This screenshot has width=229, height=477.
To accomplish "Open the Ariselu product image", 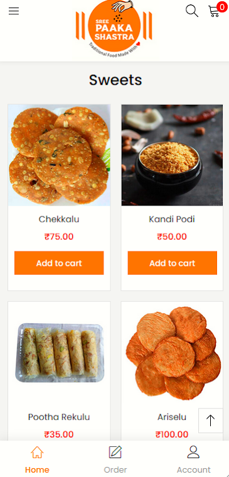I will 172,353.
